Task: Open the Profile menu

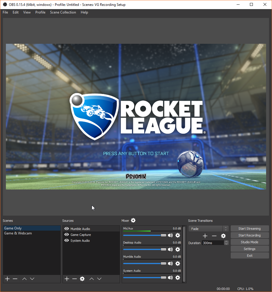Action: pyautogui.click(x=40, y=12)
